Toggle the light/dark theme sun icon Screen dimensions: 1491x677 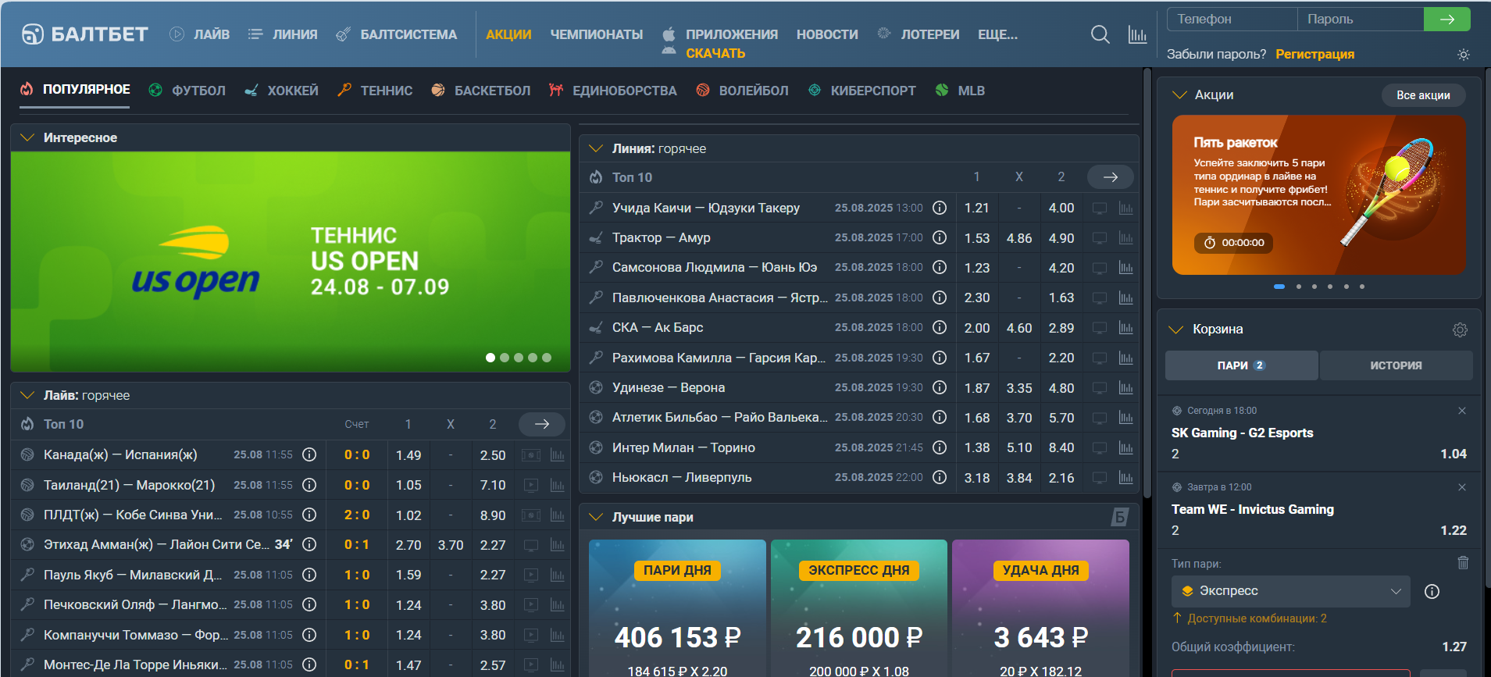(1463, 55)
